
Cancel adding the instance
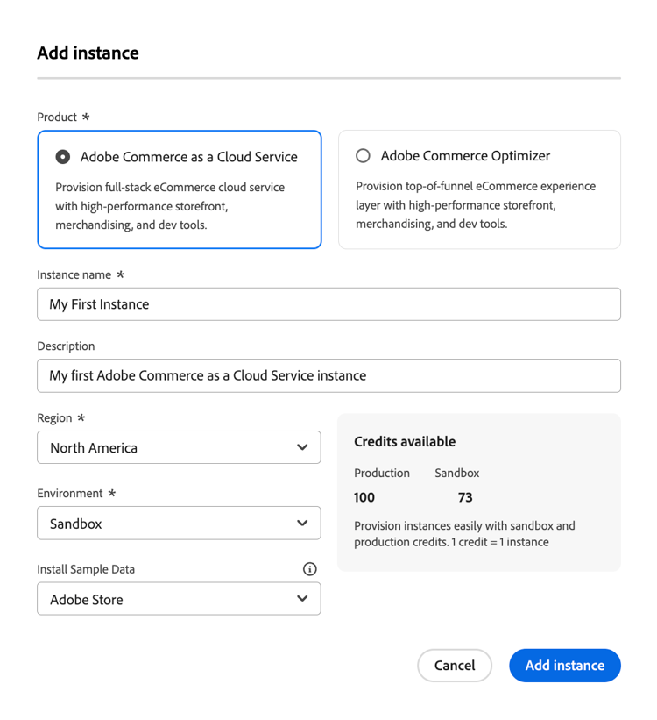[455, 666]
